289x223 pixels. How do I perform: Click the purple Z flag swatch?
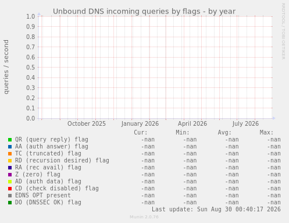(x=10, y=175)
